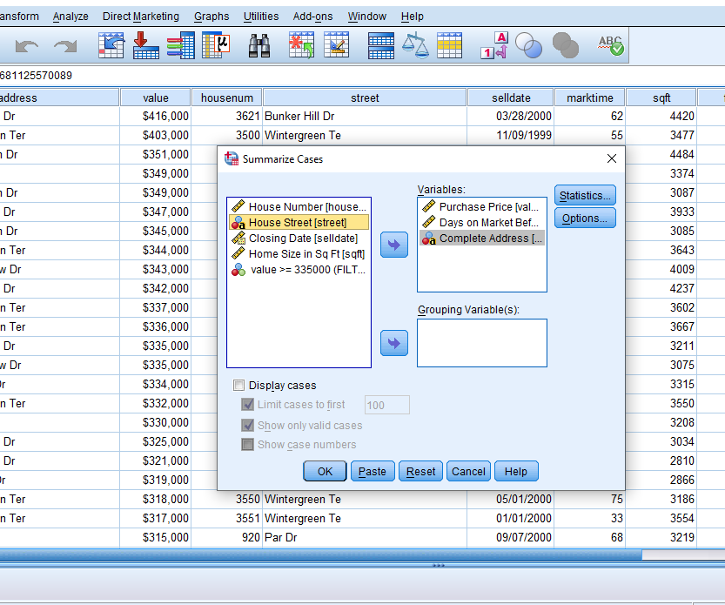Enable the Display cases checkbox
This screenshot has height=605, width=725.
click(239, 386)
